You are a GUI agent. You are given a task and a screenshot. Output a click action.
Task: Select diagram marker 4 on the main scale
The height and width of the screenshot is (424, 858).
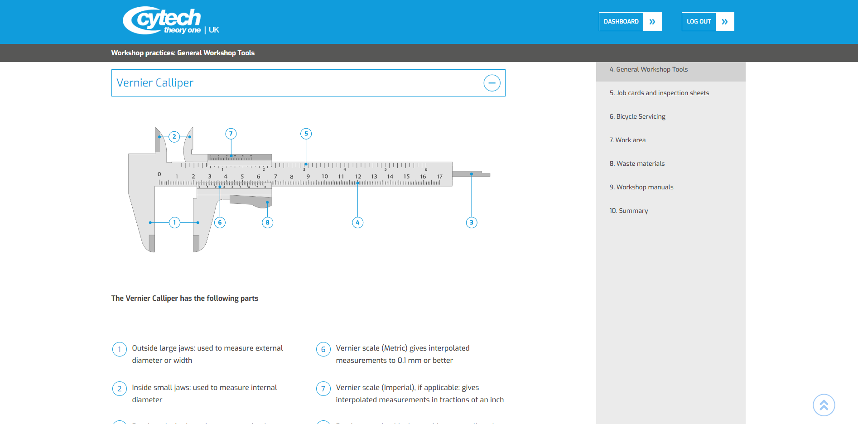click(x=357, y=222)
